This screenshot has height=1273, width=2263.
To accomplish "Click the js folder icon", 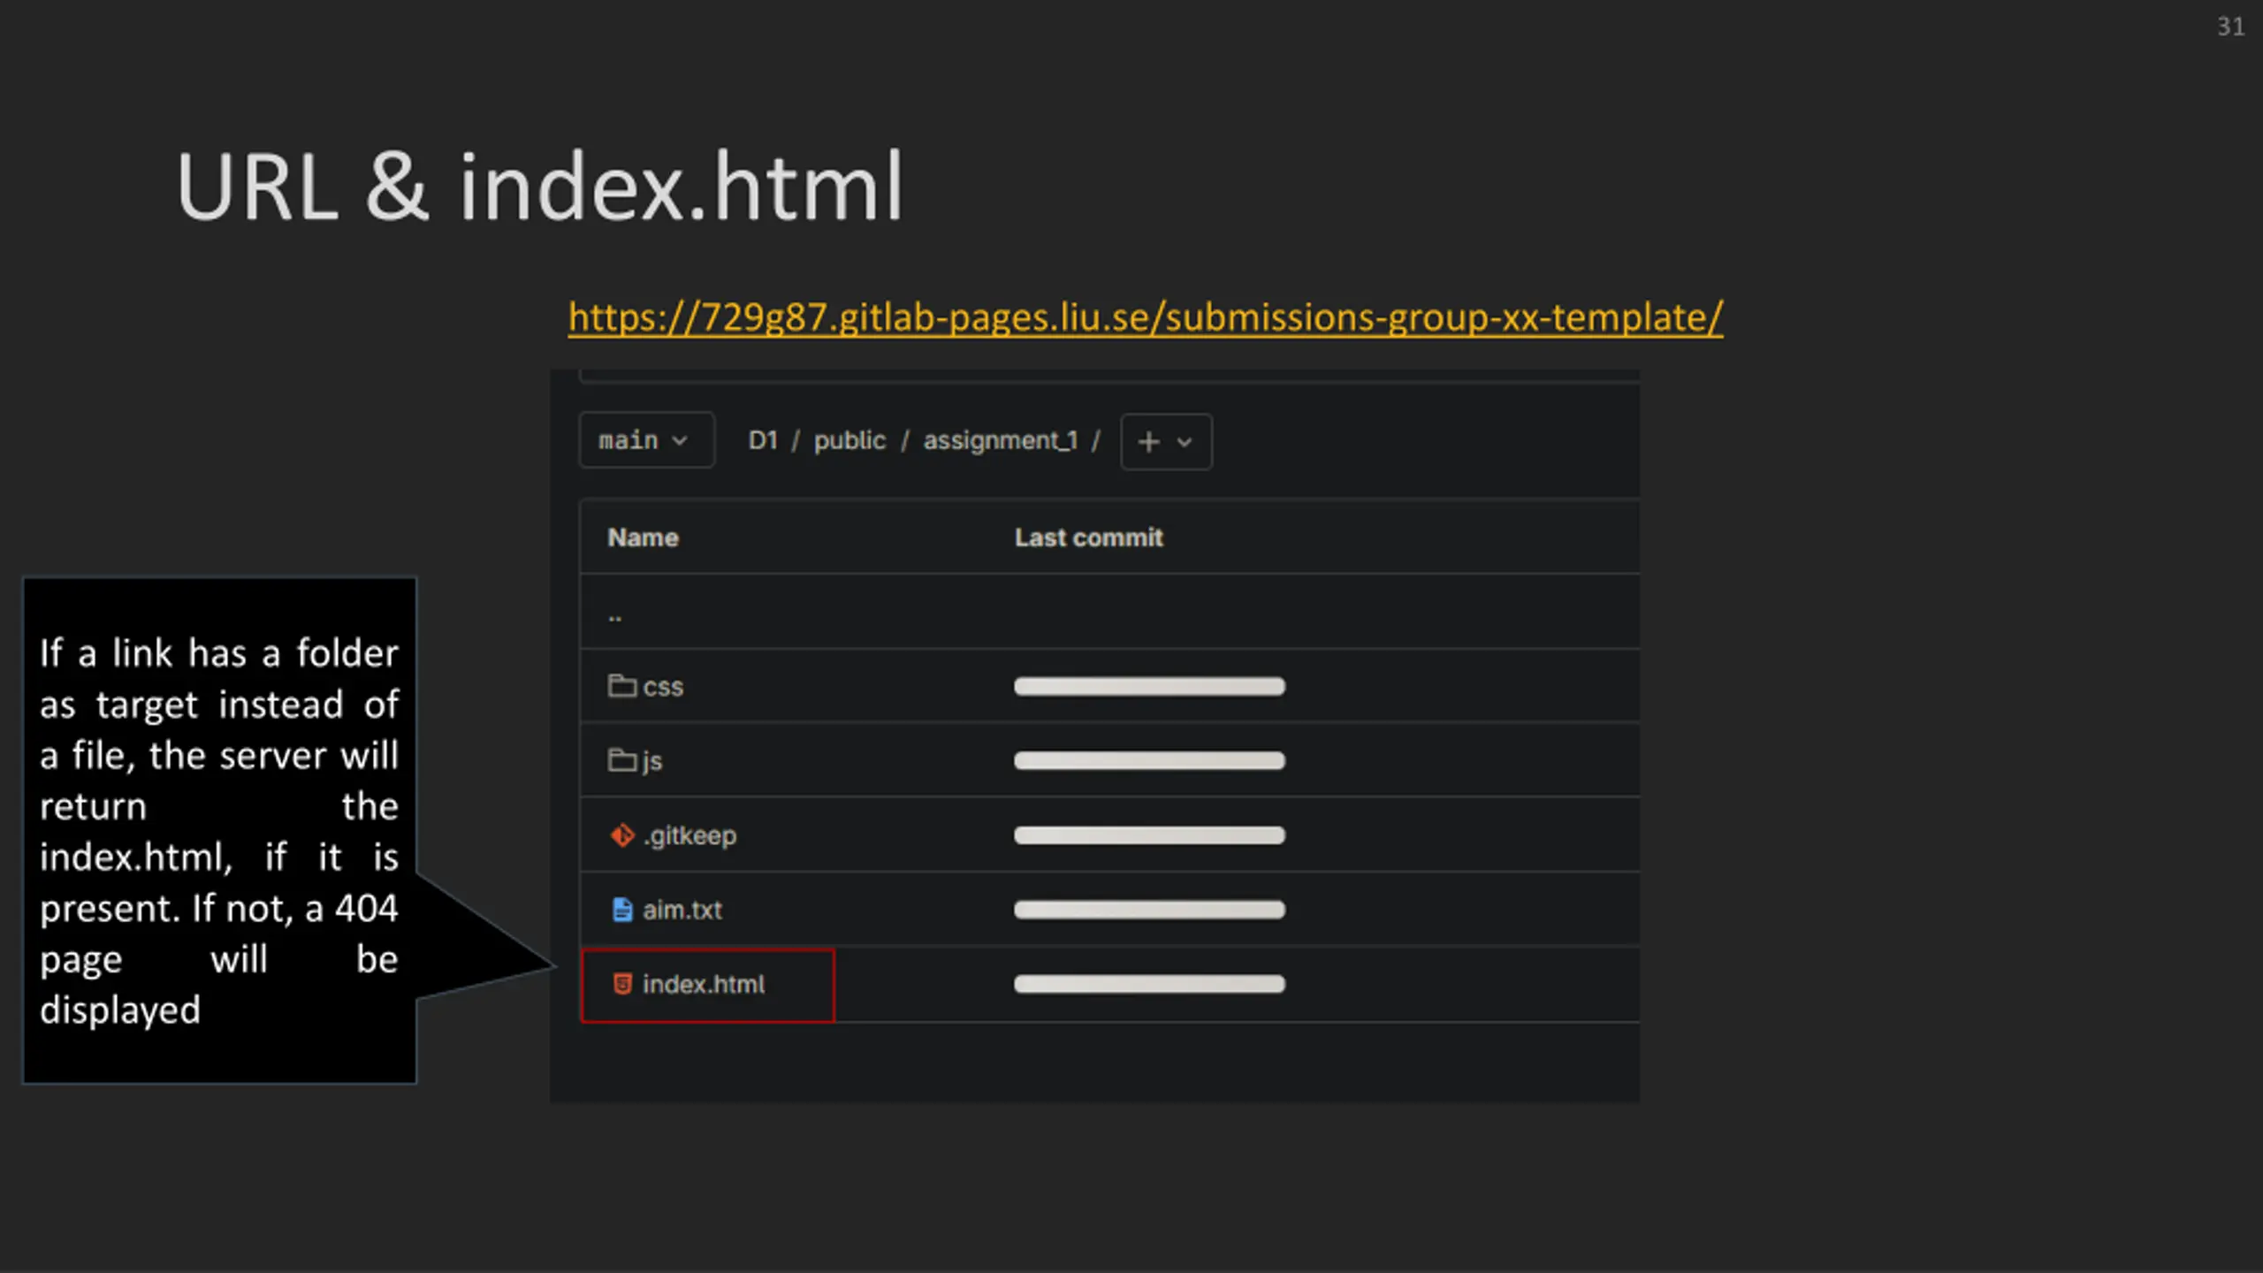I will [x=621, y=760].
